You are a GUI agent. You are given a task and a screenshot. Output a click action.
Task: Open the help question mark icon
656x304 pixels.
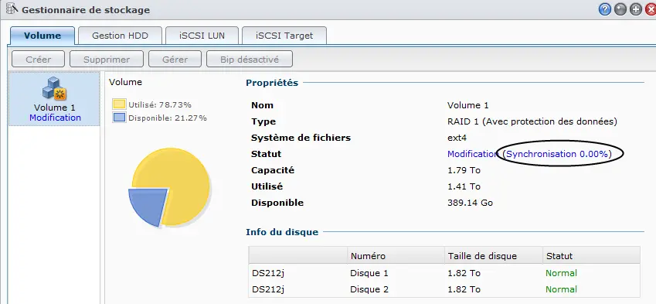pyautogui.click(x=605, y=9)
